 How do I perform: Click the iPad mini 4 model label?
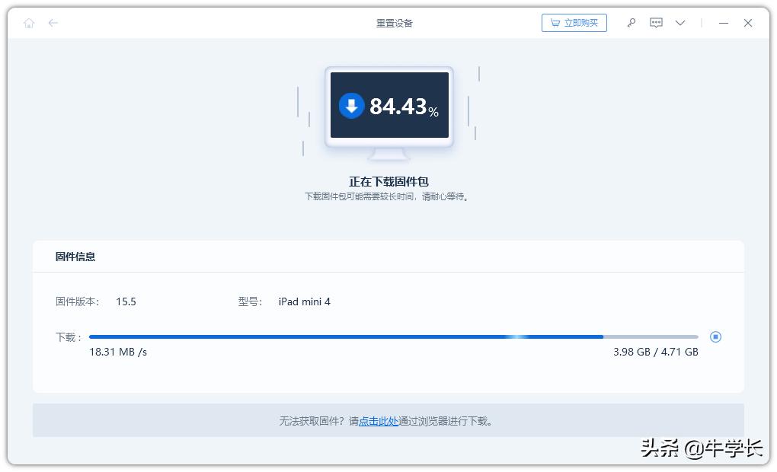[x=304, y=301]
